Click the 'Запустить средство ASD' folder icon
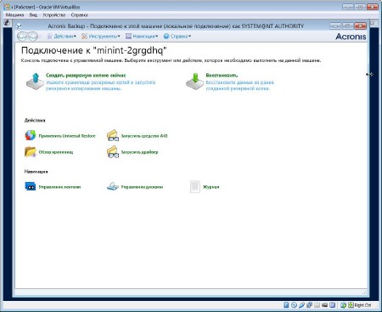 [x=113, y=135]
